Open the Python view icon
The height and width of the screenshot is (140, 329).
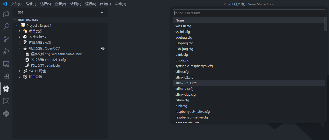[x=6, y=114]
